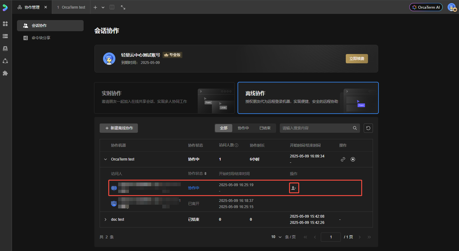Click avatar of the 协作中 visitor
This screenshot has width=459, height=251.
coord(114,188)
